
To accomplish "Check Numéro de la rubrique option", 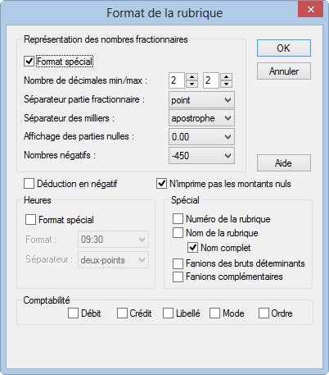I will click(178, 219).
